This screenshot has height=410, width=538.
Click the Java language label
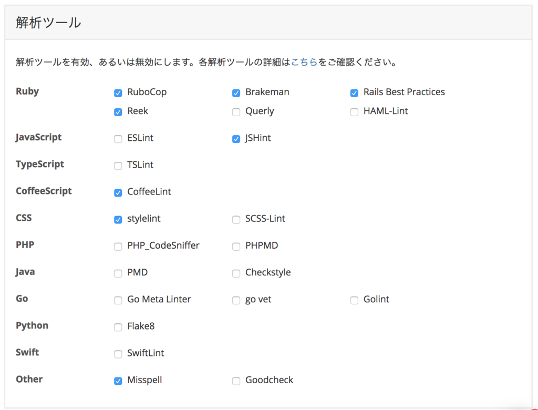[25, 272]
